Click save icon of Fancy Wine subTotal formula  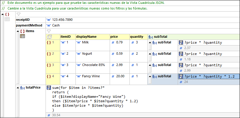click(x=181, y=76)
